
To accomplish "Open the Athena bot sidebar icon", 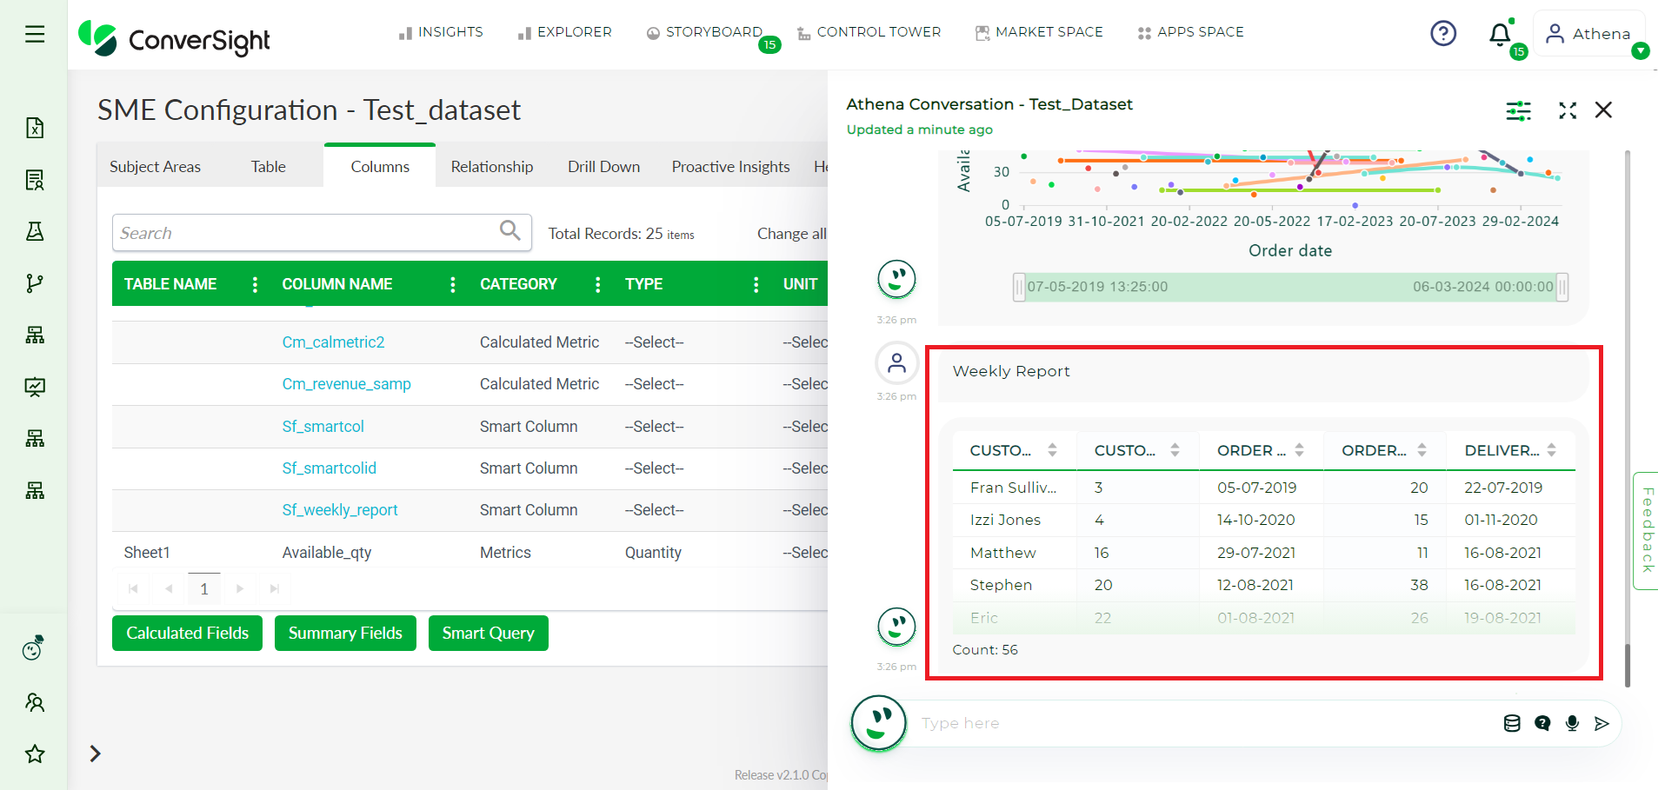I will point(34,647).
